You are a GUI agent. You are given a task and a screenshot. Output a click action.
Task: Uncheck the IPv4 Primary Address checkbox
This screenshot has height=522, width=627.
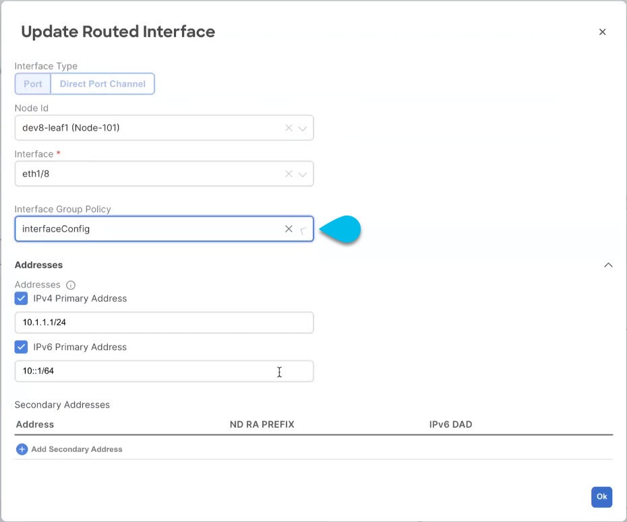21,298
